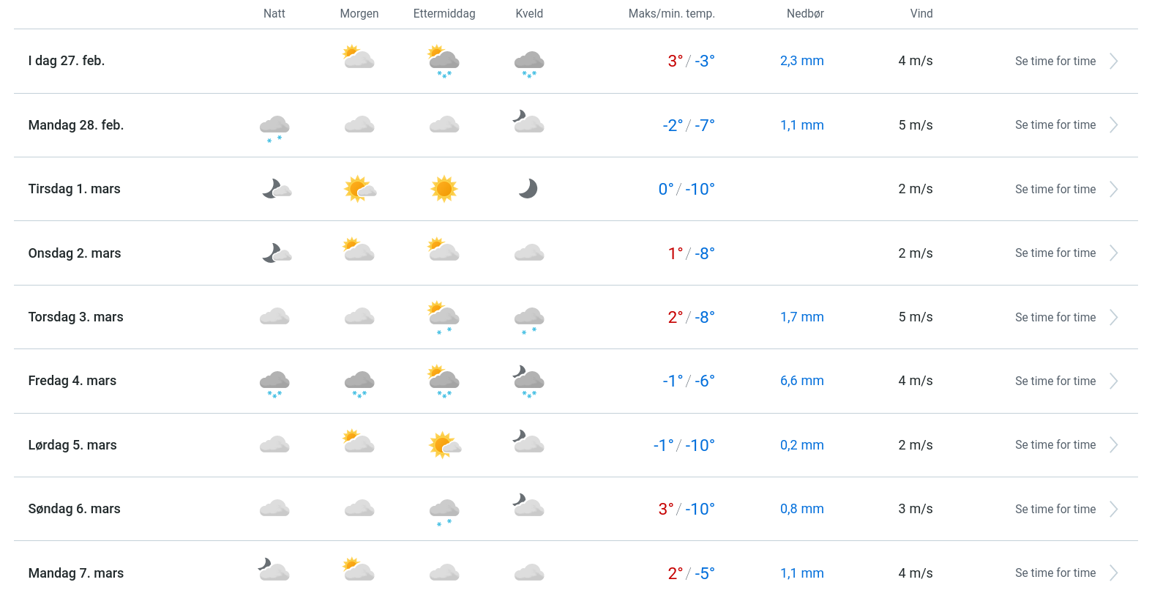Image resolution: width=1152 pixels, height=604 pixels.
Task: Open "Se time for time" for Mandag 28. feb.
Action: [x=1055, y=125]
